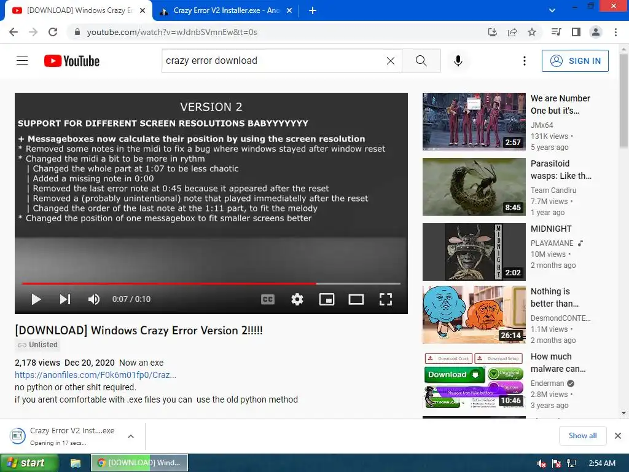Go to the YouTube home logo

(72, 61)
